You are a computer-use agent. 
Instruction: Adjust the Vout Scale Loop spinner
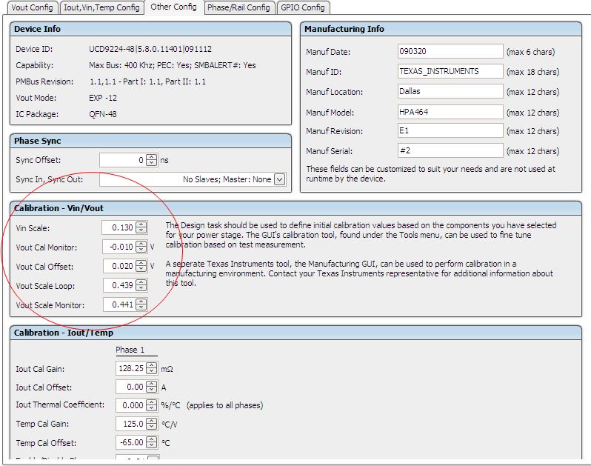click(141, 285)
